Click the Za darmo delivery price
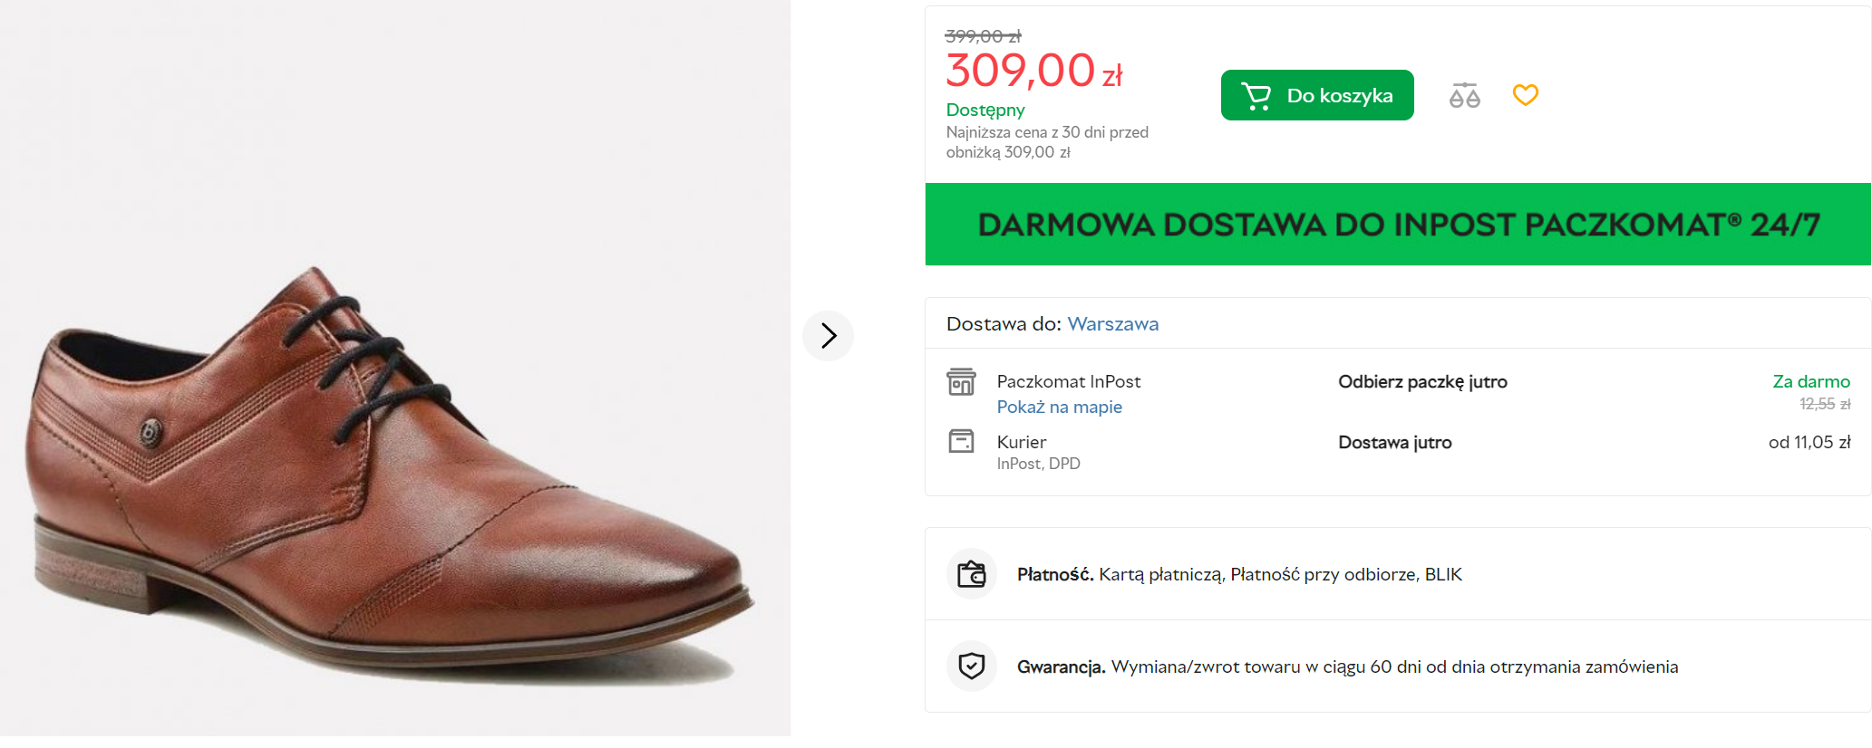The image size is (1872, 748). click(1810, 382)
